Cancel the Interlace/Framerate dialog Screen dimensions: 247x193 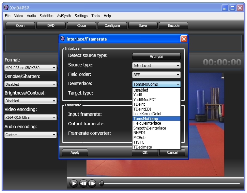coord(172,152)
